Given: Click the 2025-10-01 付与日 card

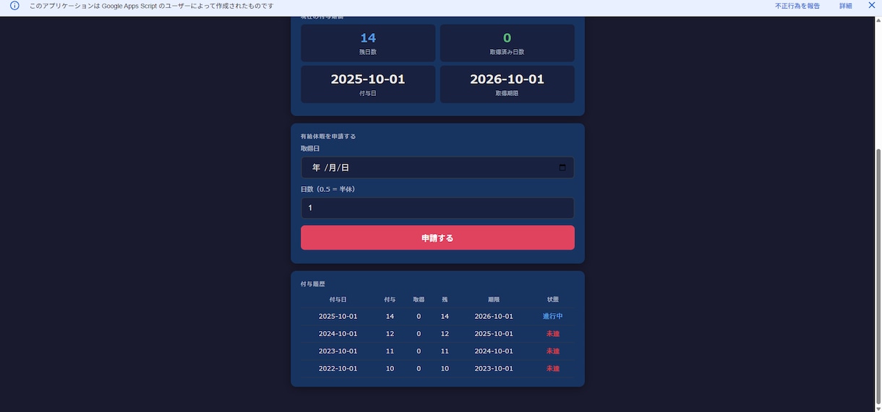Looking at the screenshot, I should point(368,84).
